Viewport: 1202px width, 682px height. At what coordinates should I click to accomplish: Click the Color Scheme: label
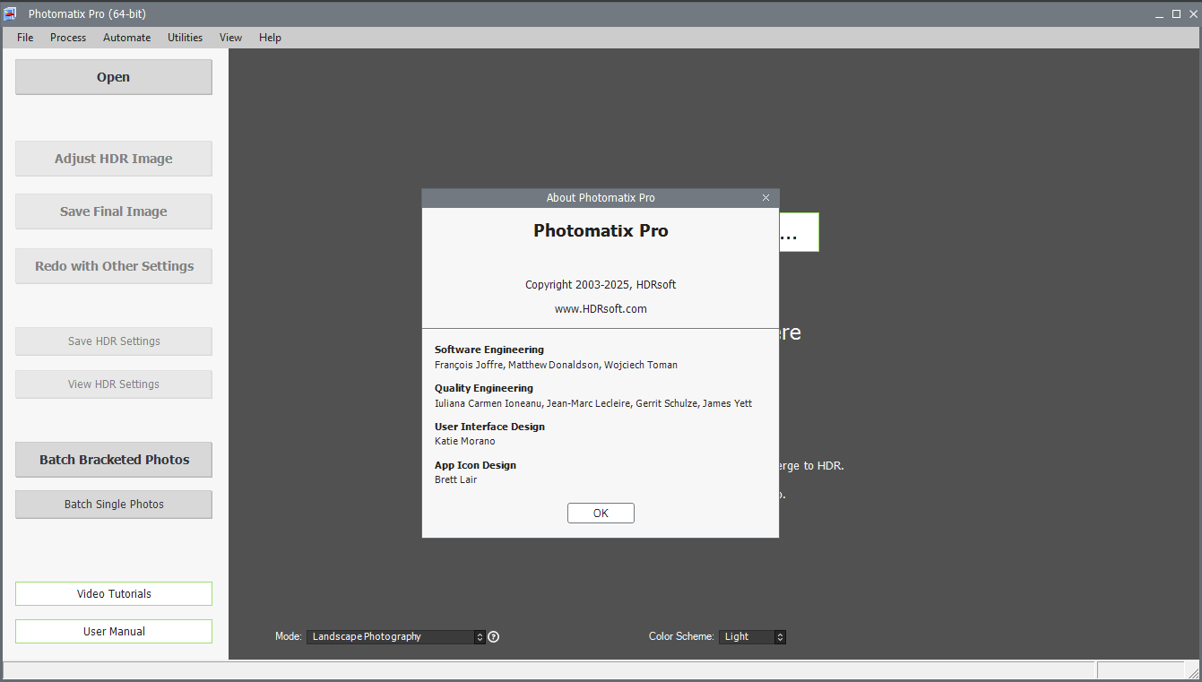coord(681,636)
